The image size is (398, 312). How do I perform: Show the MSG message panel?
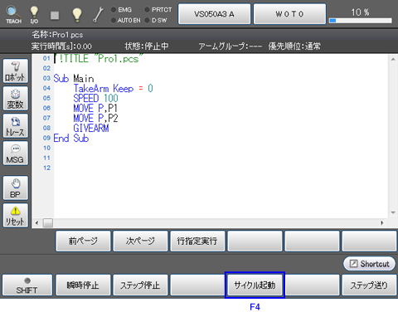coord(16,153)
